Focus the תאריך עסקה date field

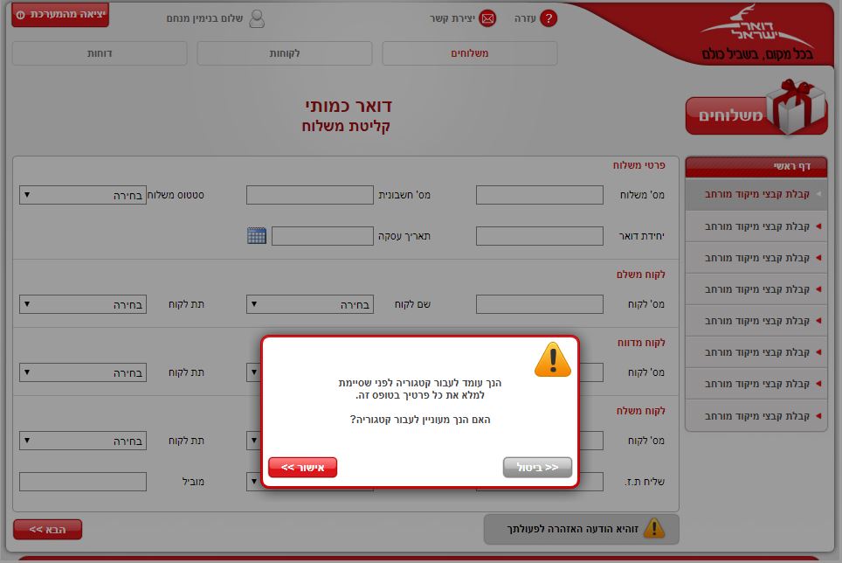pos(322,236)
